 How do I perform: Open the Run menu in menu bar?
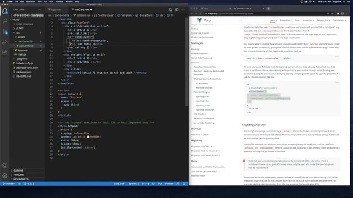point(51,2)
